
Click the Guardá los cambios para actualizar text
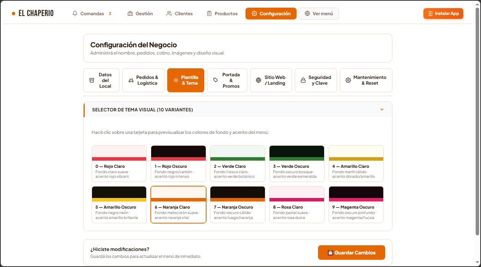146,256
